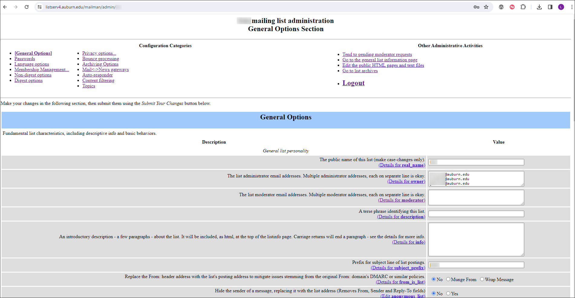The height and width of the screenshot is (298, 575).
Task: Open Tend to pending moderator requests
Action: 377,54
